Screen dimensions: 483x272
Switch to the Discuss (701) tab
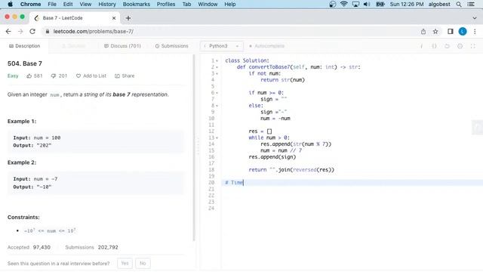[x=122, y=46]
